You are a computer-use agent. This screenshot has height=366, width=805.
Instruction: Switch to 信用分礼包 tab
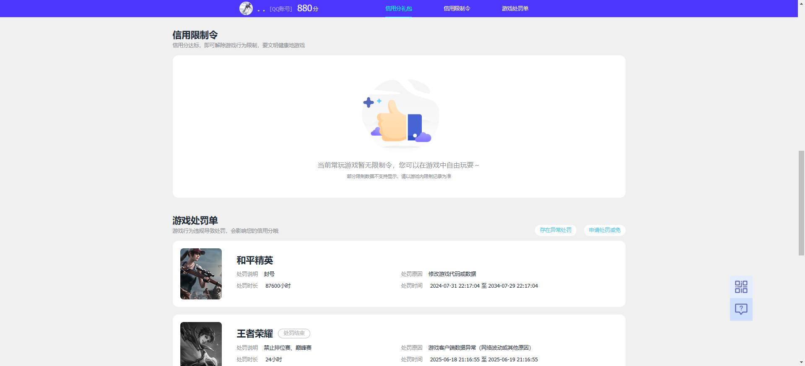point(398,8)
